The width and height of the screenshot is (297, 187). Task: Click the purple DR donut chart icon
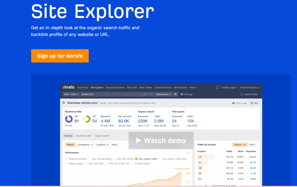click(69, 119)
